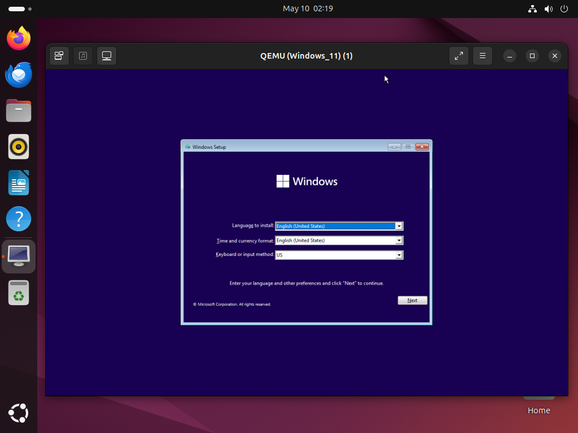Click the network icon in the top bar
The image size is (578, 433).
[532, 9]
